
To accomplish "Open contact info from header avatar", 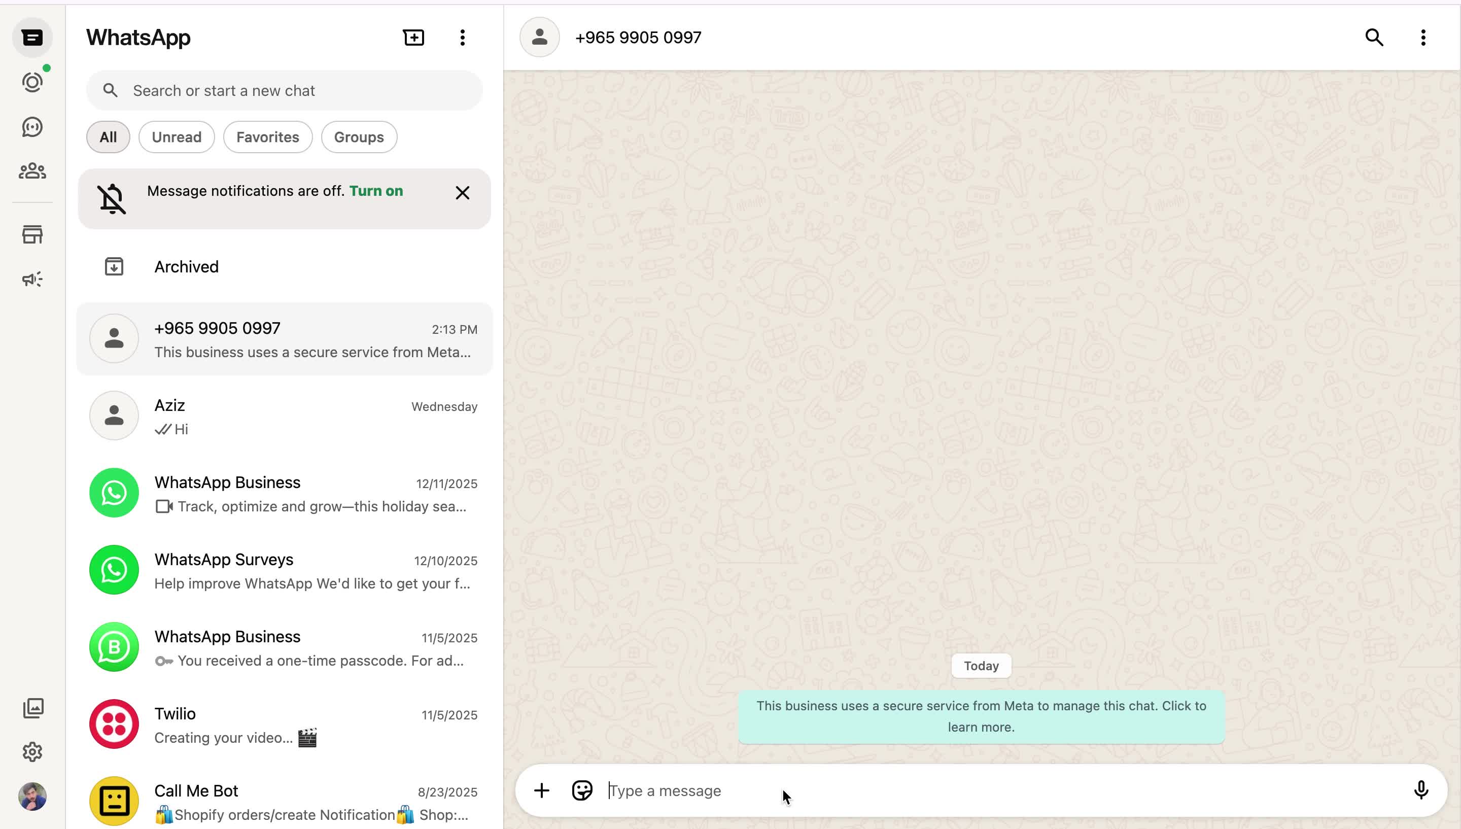I will tap(540, 38).
